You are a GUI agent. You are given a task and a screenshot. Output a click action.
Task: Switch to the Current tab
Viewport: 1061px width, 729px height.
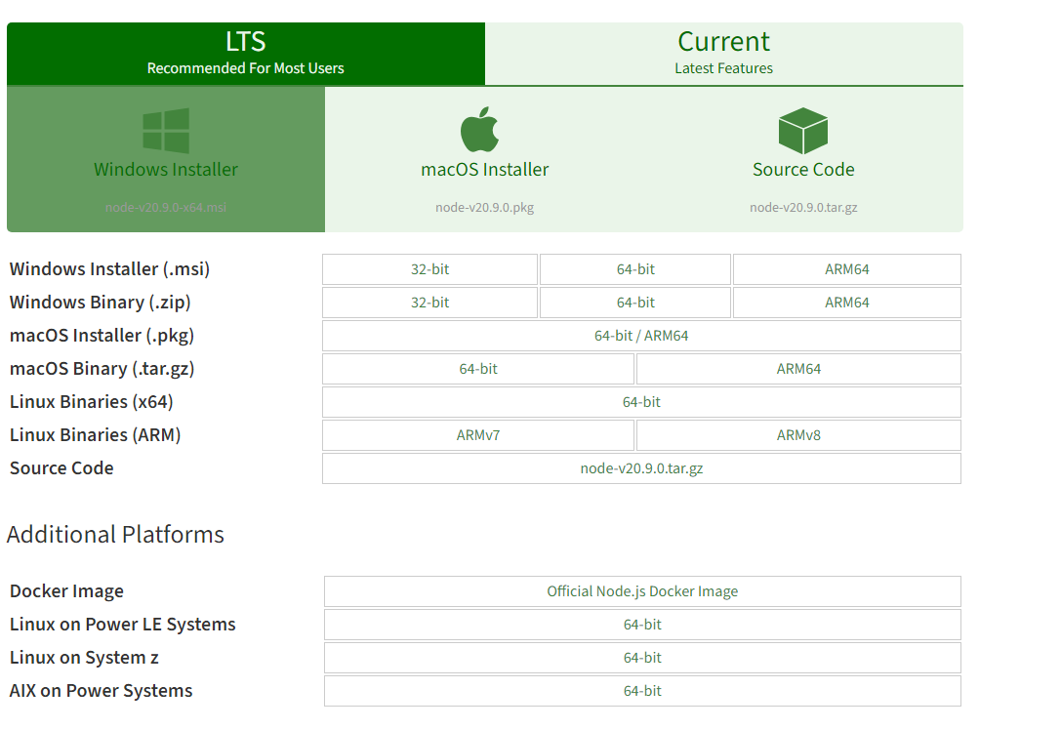[724, 54]
